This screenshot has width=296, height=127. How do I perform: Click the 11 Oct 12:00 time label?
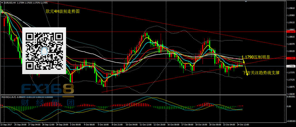click(145, 125)
